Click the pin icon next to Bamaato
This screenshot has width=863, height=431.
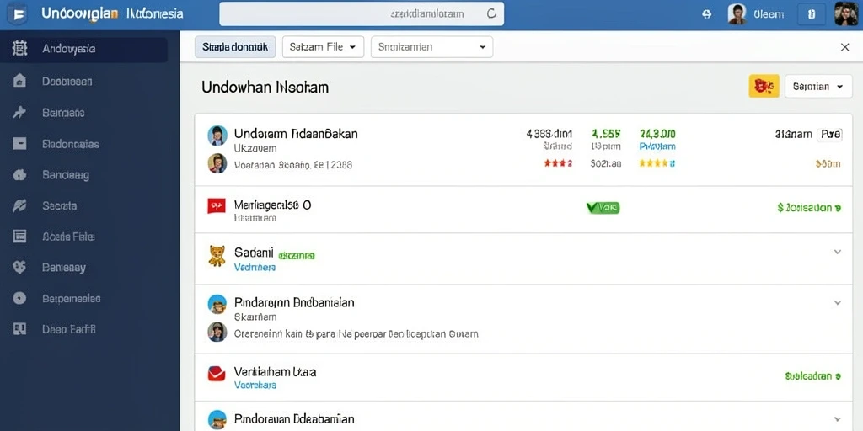[x=19, y=113]
